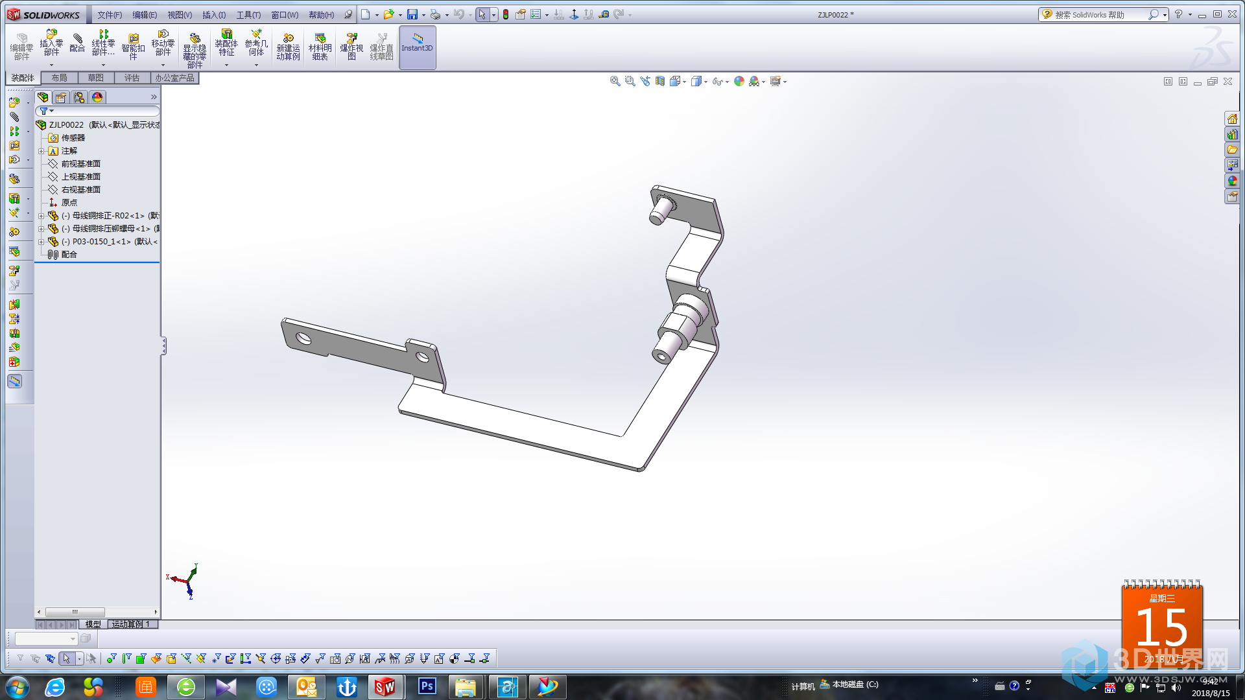The width and height of the screenshot is (1245, 700).
Task: Switch to the 办公室产品 ribbon tab
Action: coord(174,78)
